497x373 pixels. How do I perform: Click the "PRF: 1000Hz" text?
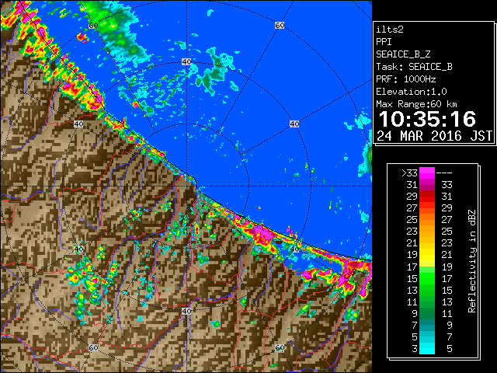[405, 79]
